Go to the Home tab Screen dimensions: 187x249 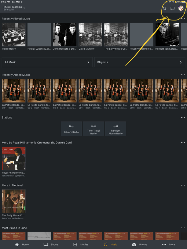click(x=22, y=244)
